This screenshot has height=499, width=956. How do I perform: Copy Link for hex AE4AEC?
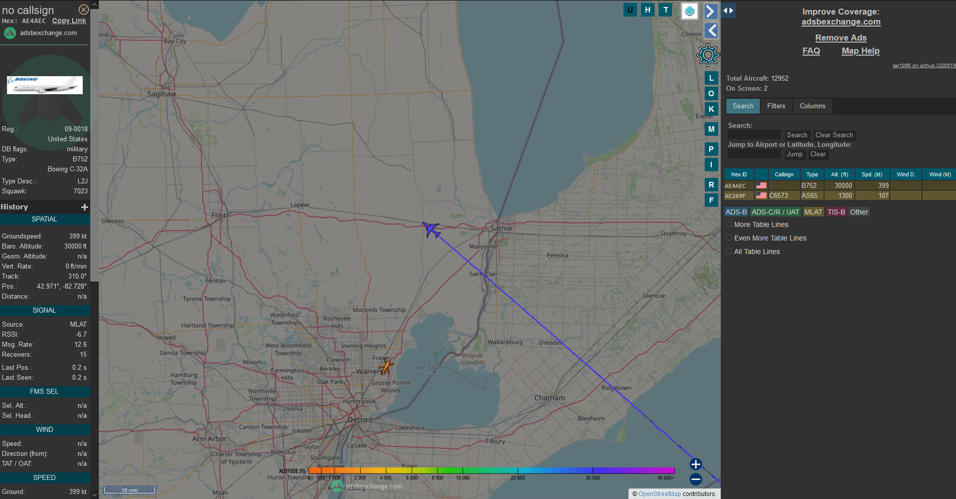coord(69,21)
